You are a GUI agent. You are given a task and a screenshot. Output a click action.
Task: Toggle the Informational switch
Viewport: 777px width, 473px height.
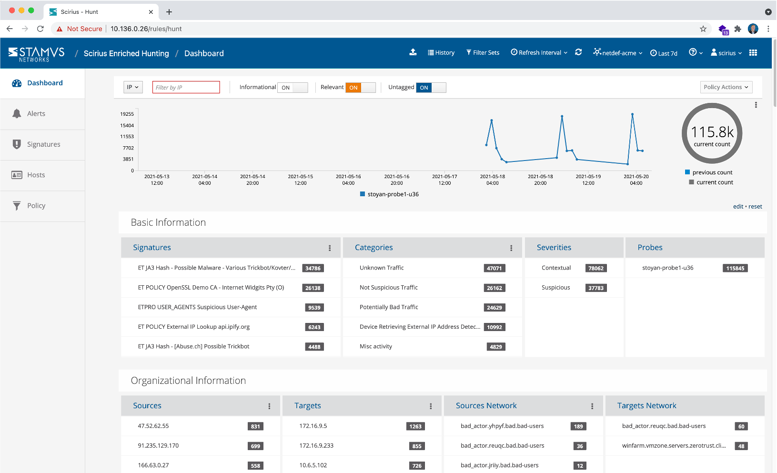[x=293, y=88]
